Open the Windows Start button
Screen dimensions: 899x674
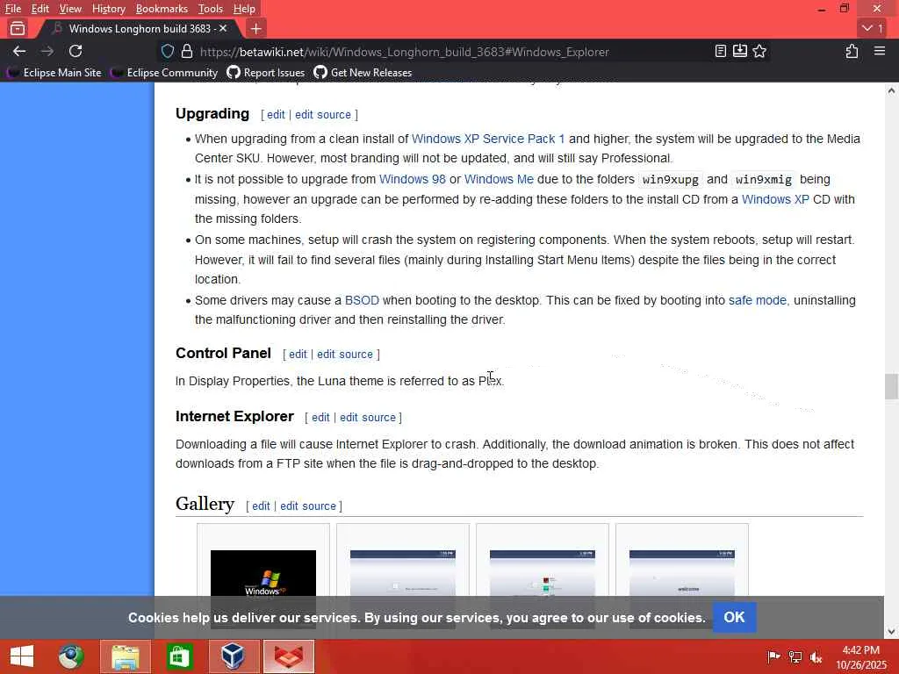(x=22, y=656)
